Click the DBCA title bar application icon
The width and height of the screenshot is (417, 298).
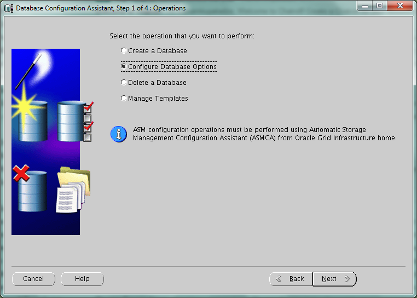pos(9,8)
